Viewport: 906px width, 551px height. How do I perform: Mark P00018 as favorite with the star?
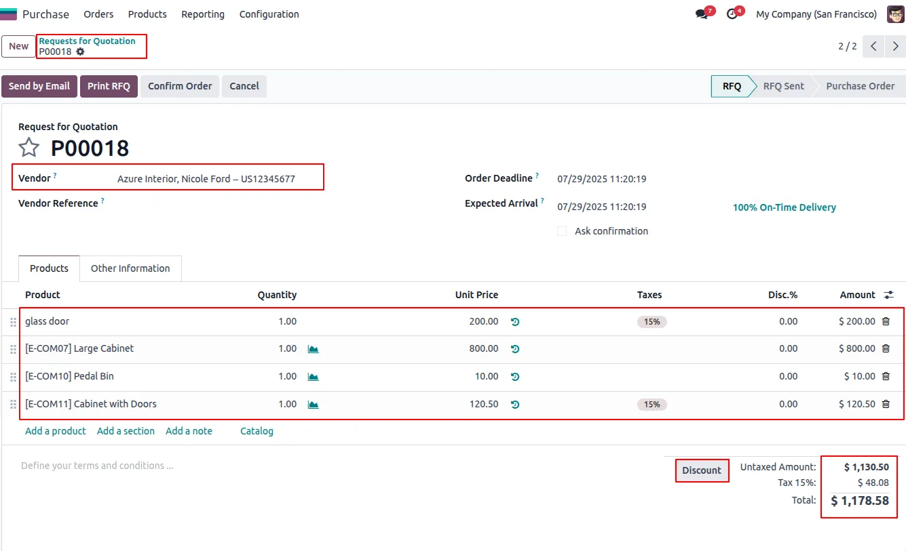click(x=29, y=148)
